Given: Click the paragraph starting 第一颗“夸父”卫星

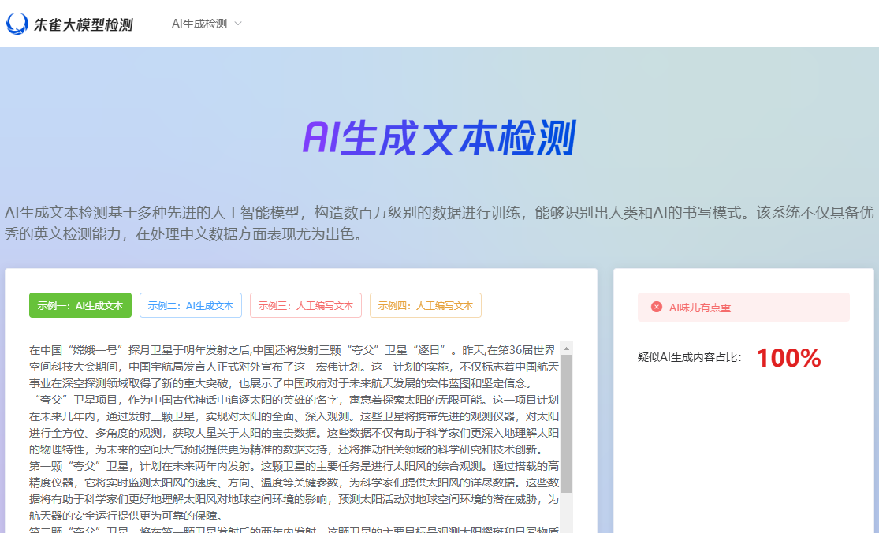Looking at the screenshot, I should pos(294,490).
